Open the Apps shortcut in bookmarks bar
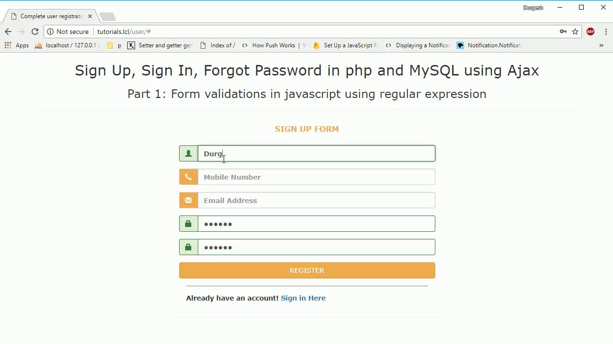Viewport: 613px width, 344px height. point(17,45)
